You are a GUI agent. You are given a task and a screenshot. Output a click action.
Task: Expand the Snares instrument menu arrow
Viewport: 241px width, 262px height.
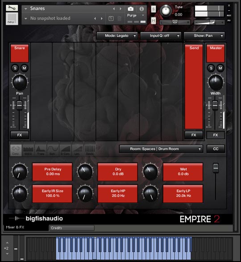[26, 8]
